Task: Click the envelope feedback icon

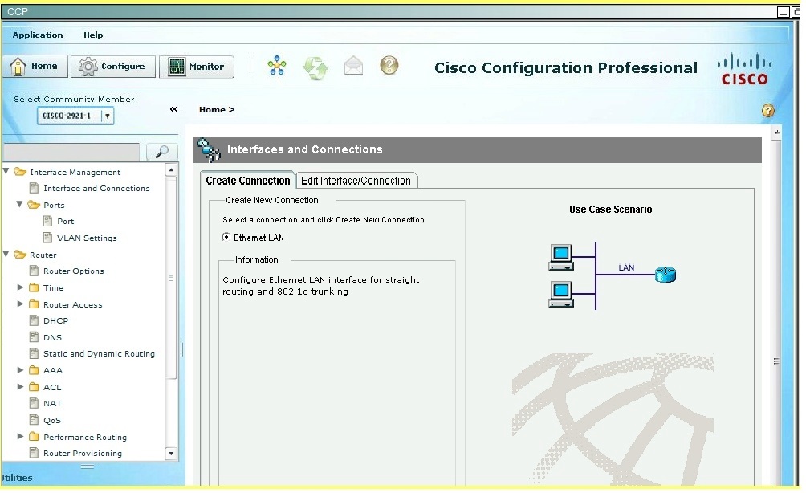Action: (354, 66)
